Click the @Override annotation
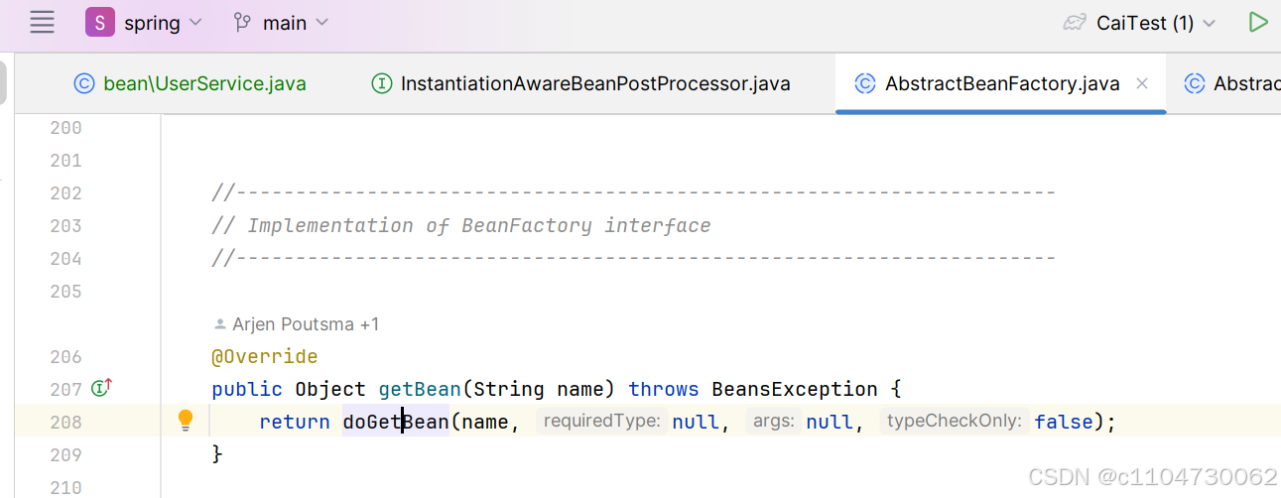This screenshot has height=498, width=1281. pos(265,356)
